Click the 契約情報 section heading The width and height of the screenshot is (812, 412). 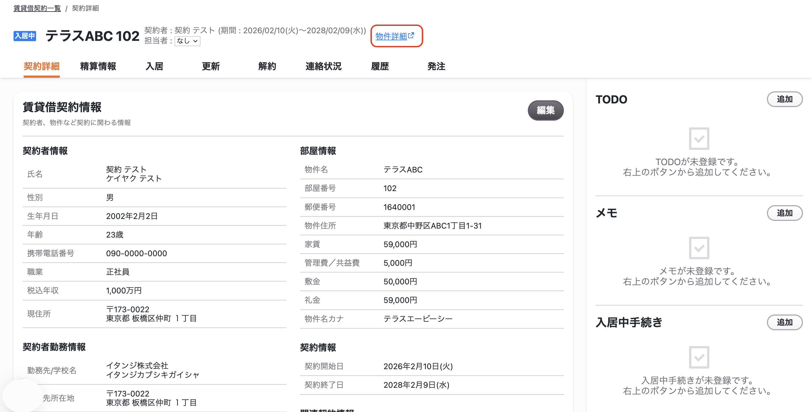pyautogui.click(x=318, y=347)
